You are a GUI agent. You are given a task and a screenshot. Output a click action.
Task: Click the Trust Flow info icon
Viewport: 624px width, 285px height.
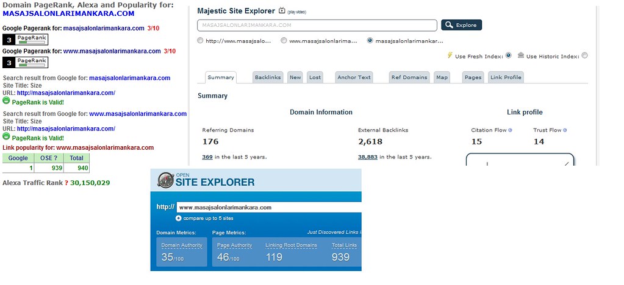pos(565,130)
